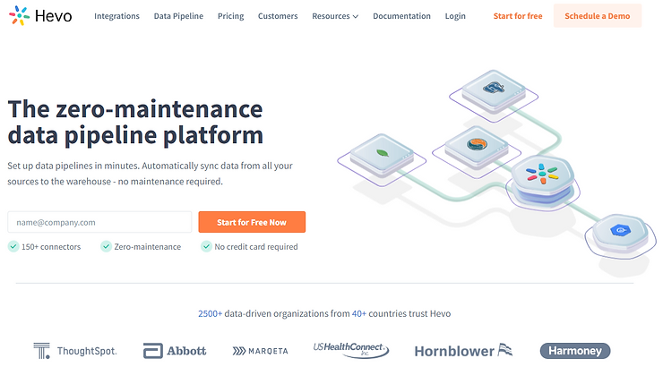663x367 pixels.
Task: Click the '150+ connectors' text
Action: tap(51, 247)
